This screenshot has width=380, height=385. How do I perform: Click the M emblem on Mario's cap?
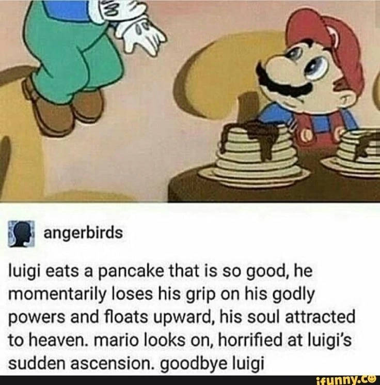click(x=335, y=35)
